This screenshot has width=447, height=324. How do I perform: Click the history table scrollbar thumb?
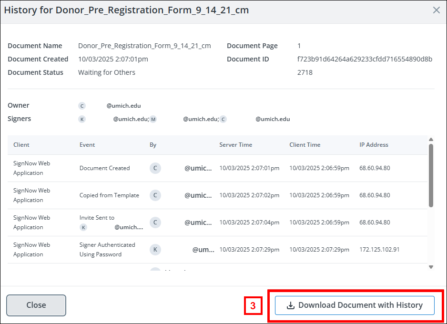click(431, 175)
